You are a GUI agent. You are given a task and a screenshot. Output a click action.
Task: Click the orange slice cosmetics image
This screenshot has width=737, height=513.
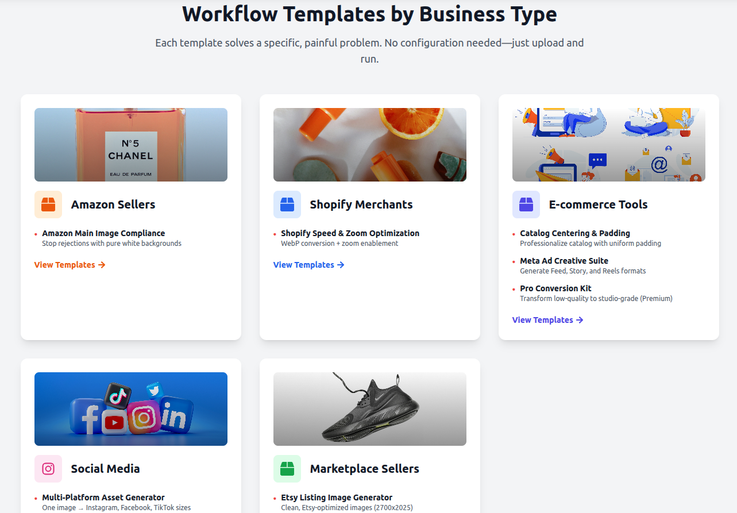370,145
